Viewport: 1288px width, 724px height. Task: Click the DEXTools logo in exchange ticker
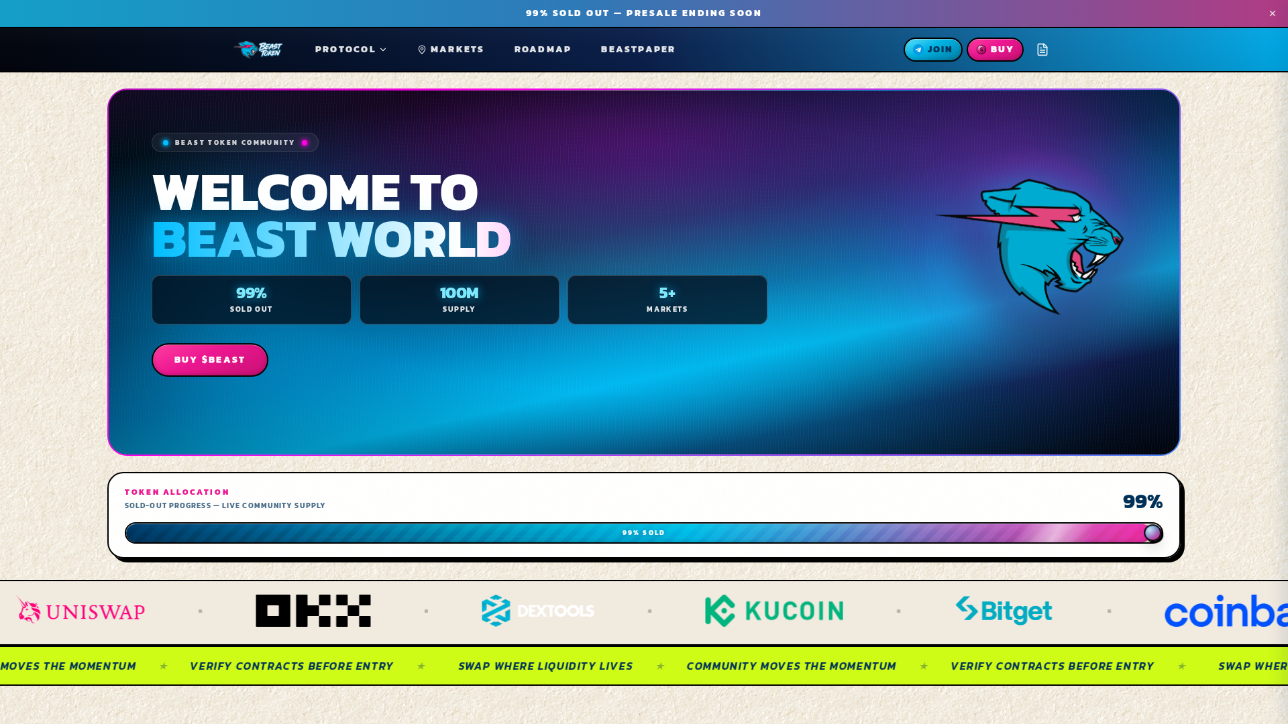coord(538,611)
